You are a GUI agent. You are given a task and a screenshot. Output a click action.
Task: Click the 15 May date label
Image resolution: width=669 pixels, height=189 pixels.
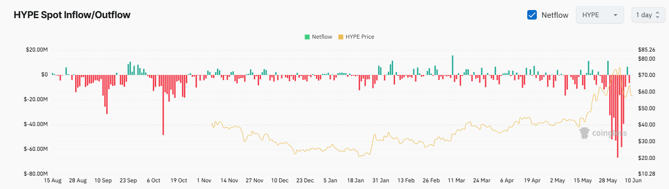pyautogui.click(x=582, y=181)
